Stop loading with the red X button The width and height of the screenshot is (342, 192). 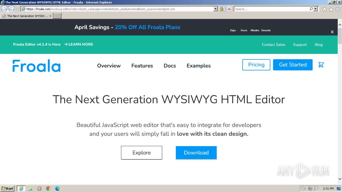tap(229, 9)
